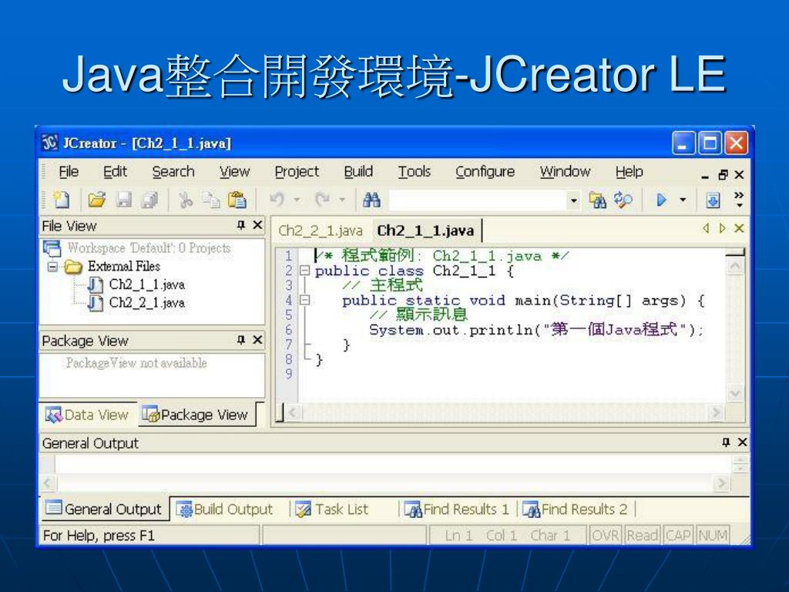Image resolution: width=789 pixels, height=592 pixels.
Task: Redo the action via toolbar icon
Action: pos(322,200)
